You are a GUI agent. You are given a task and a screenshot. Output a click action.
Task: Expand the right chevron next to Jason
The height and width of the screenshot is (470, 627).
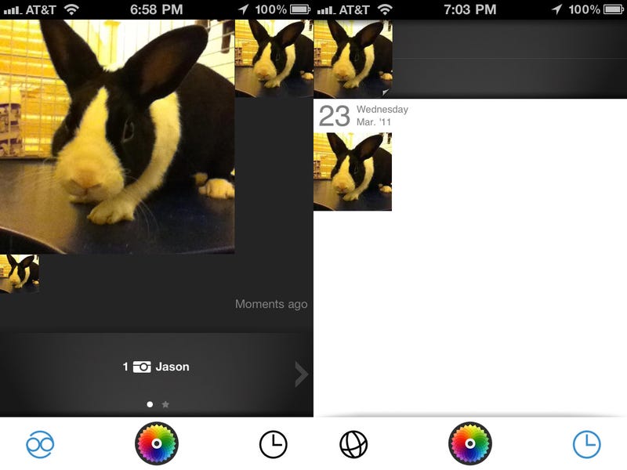coord(301,374)
